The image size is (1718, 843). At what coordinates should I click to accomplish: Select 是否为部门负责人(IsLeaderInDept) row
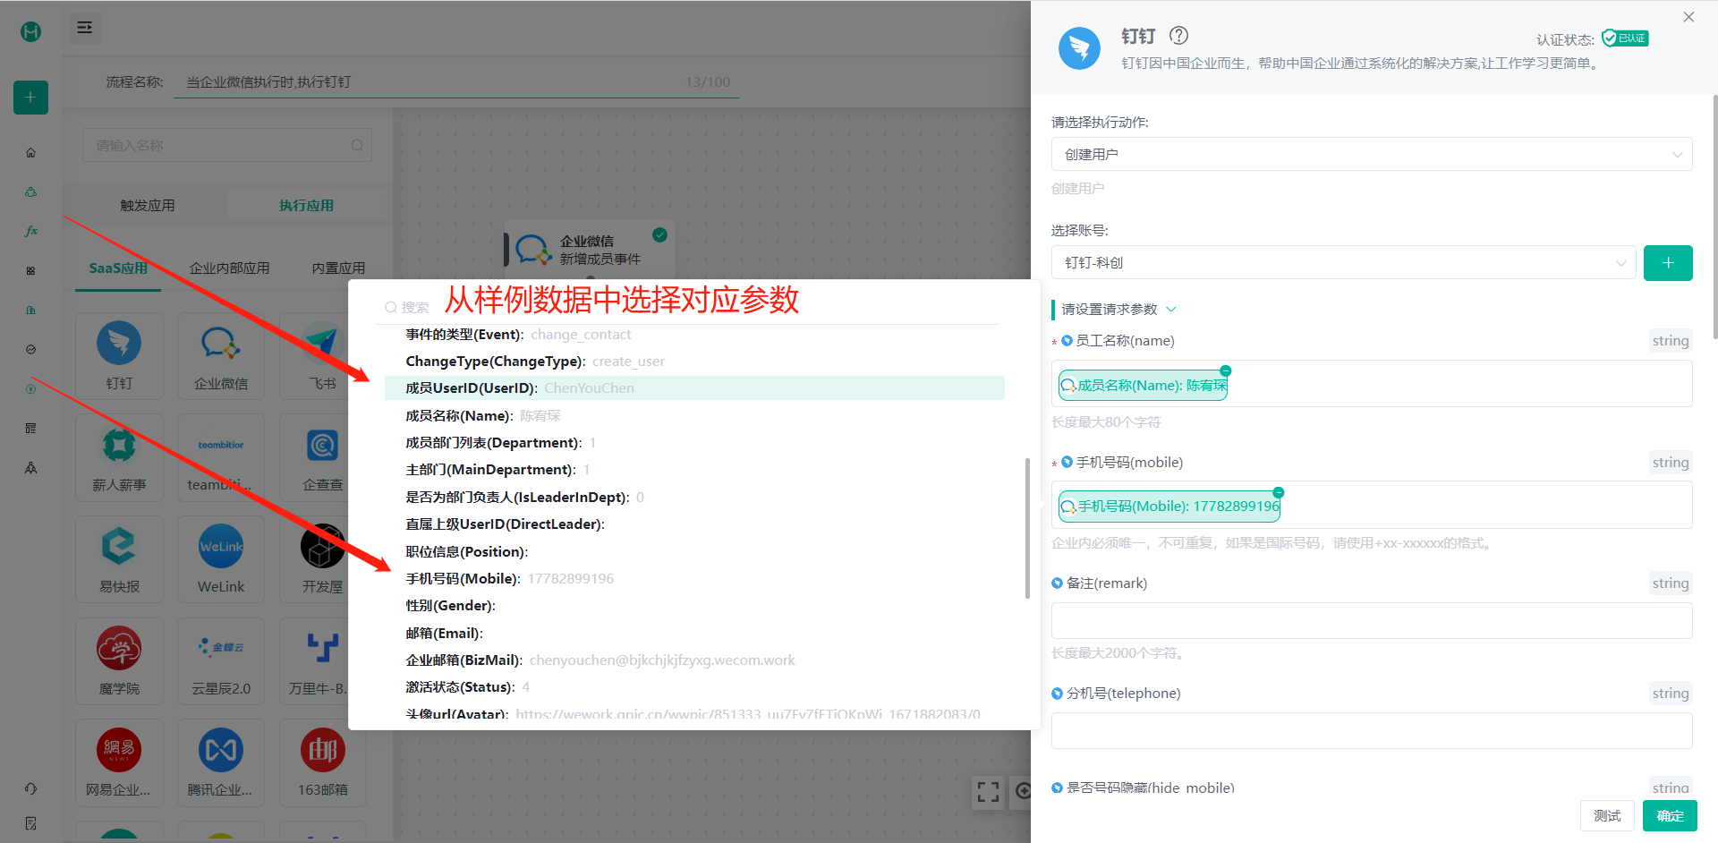(694, 498)
